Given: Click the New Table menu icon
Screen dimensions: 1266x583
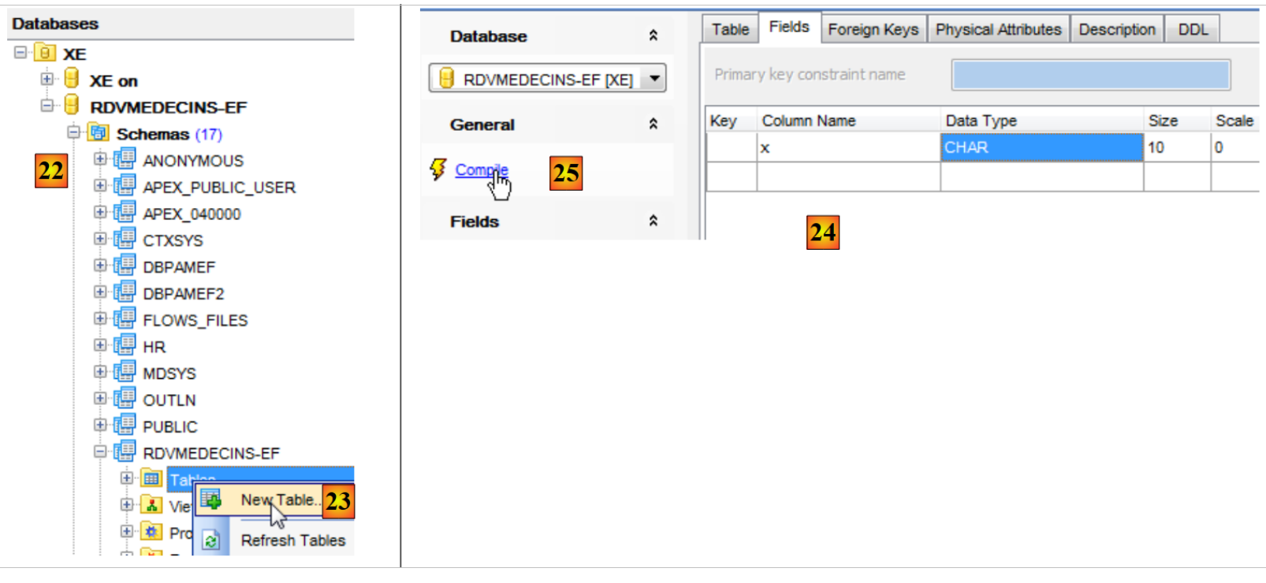Looking at the screenshot, I should [210, 499].
